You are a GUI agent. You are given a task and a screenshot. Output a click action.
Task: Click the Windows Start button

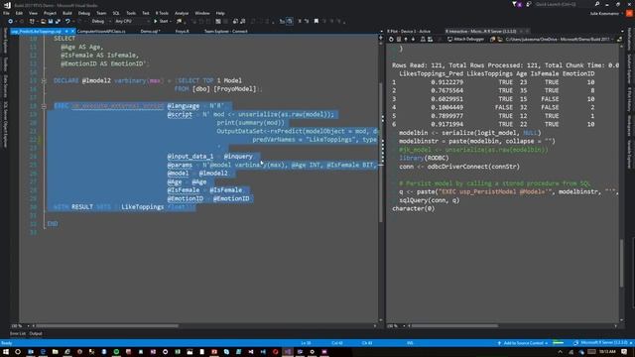(6, 352)
